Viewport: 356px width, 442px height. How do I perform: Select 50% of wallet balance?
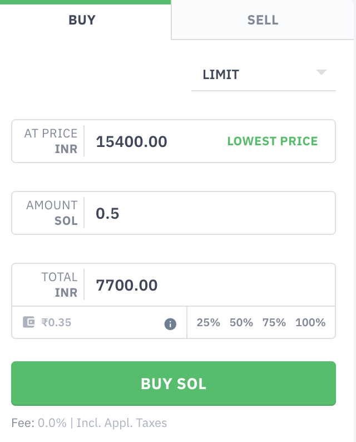(241, 322)
